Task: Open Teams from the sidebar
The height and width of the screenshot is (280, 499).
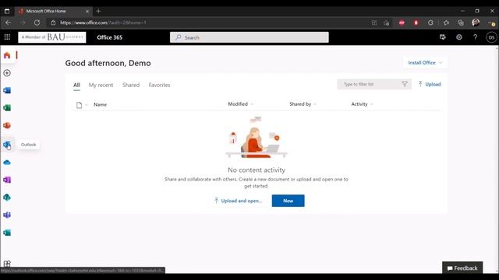Action: click(x=7, y=215)
